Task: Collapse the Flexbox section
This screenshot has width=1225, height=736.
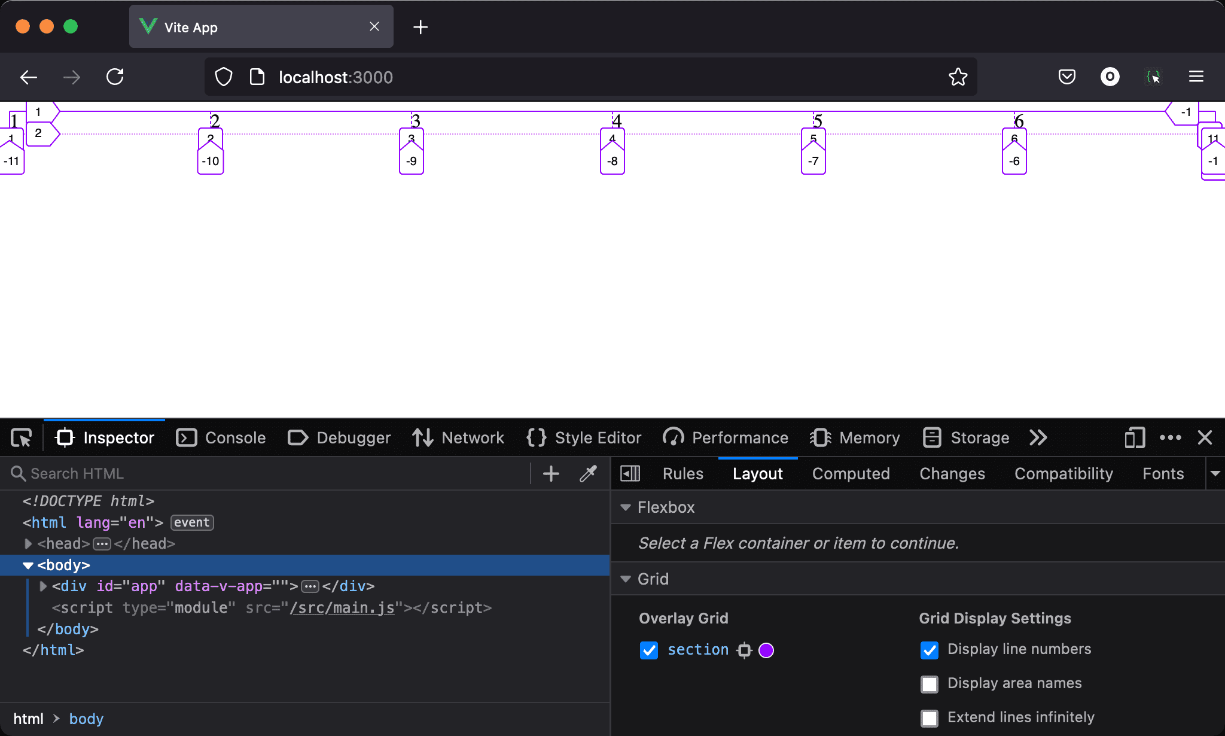Action: 626,507
